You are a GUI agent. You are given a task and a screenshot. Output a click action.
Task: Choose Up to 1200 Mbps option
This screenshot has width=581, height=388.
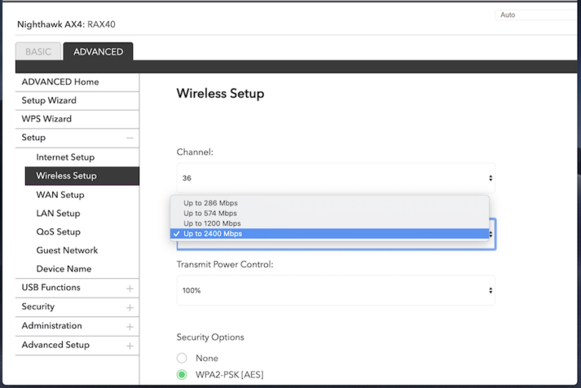click(x=212, y=223)
